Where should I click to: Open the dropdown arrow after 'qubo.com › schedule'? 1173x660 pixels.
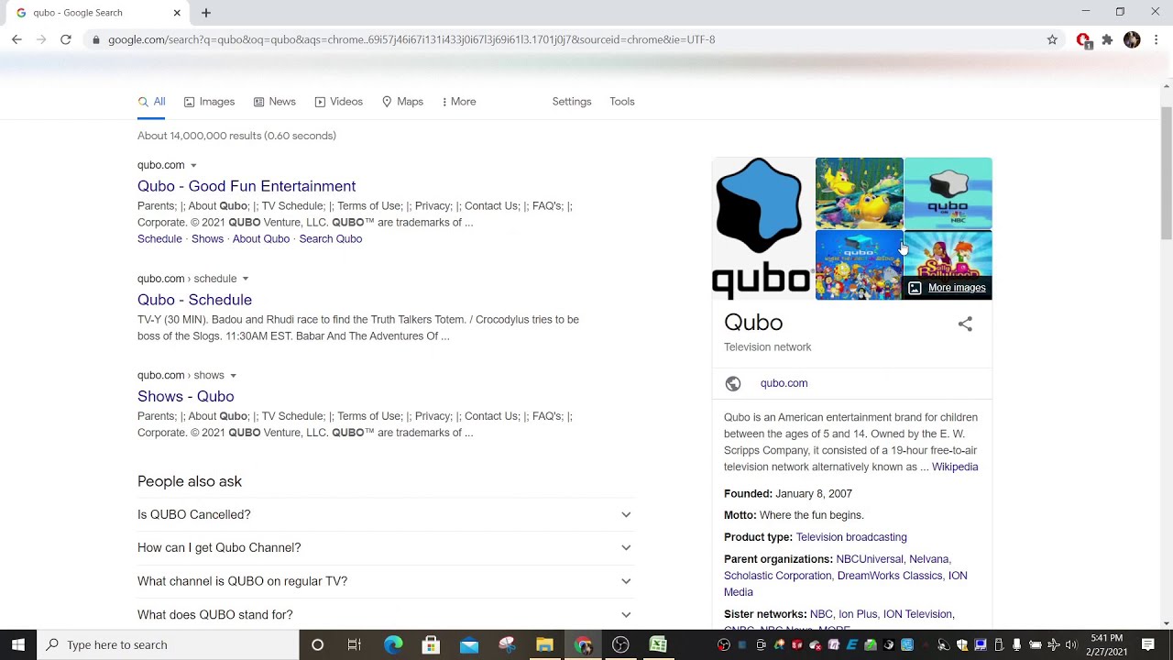245,279
